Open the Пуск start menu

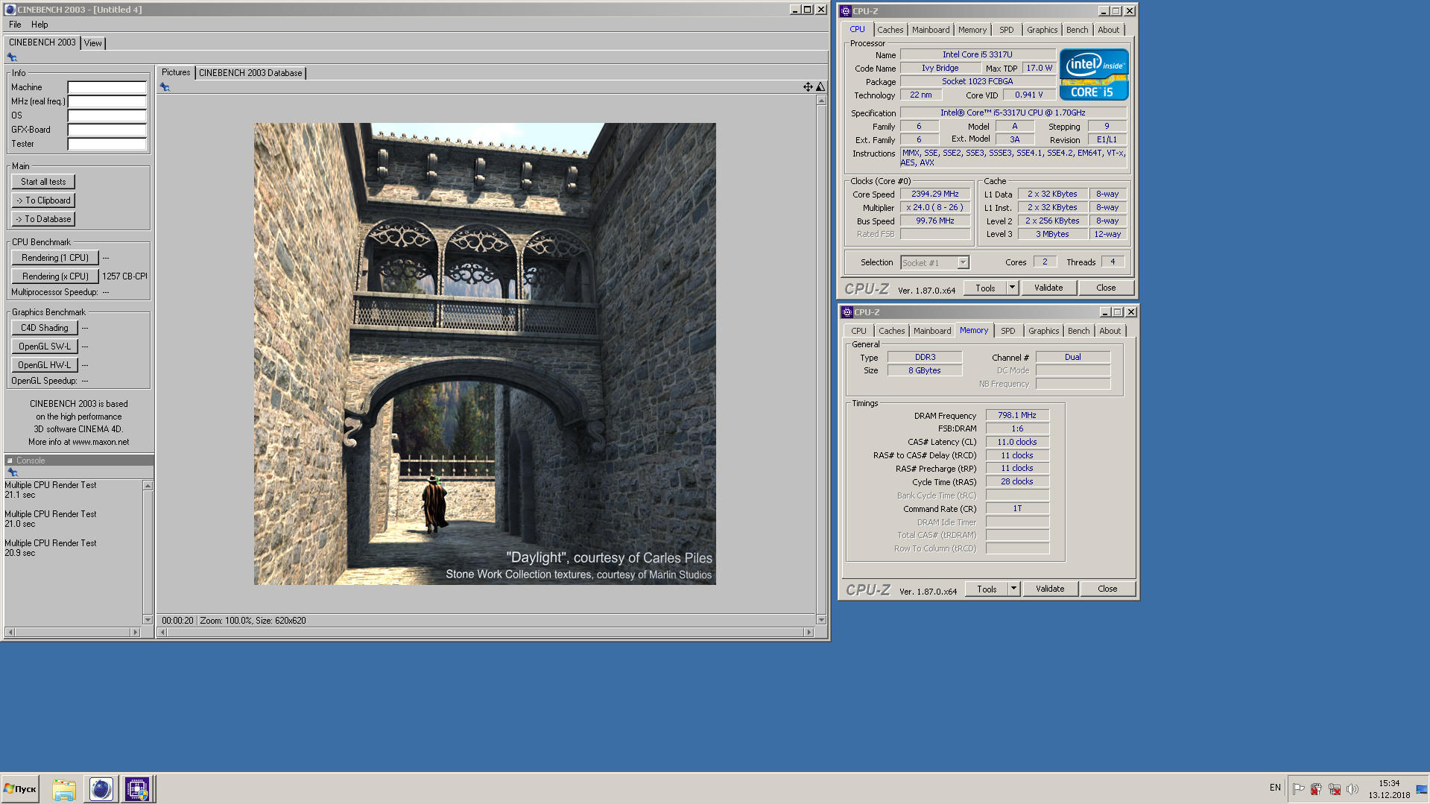click(20, 789)
